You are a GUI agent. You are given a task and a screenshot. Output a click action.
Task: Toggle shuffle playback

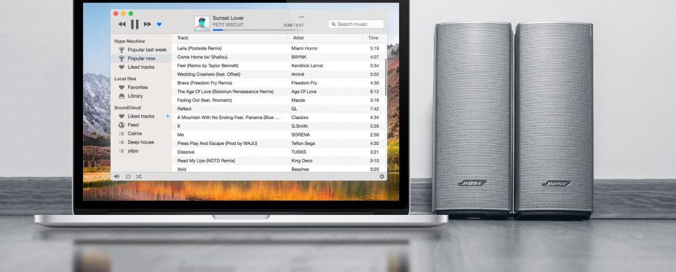(139, 176)
